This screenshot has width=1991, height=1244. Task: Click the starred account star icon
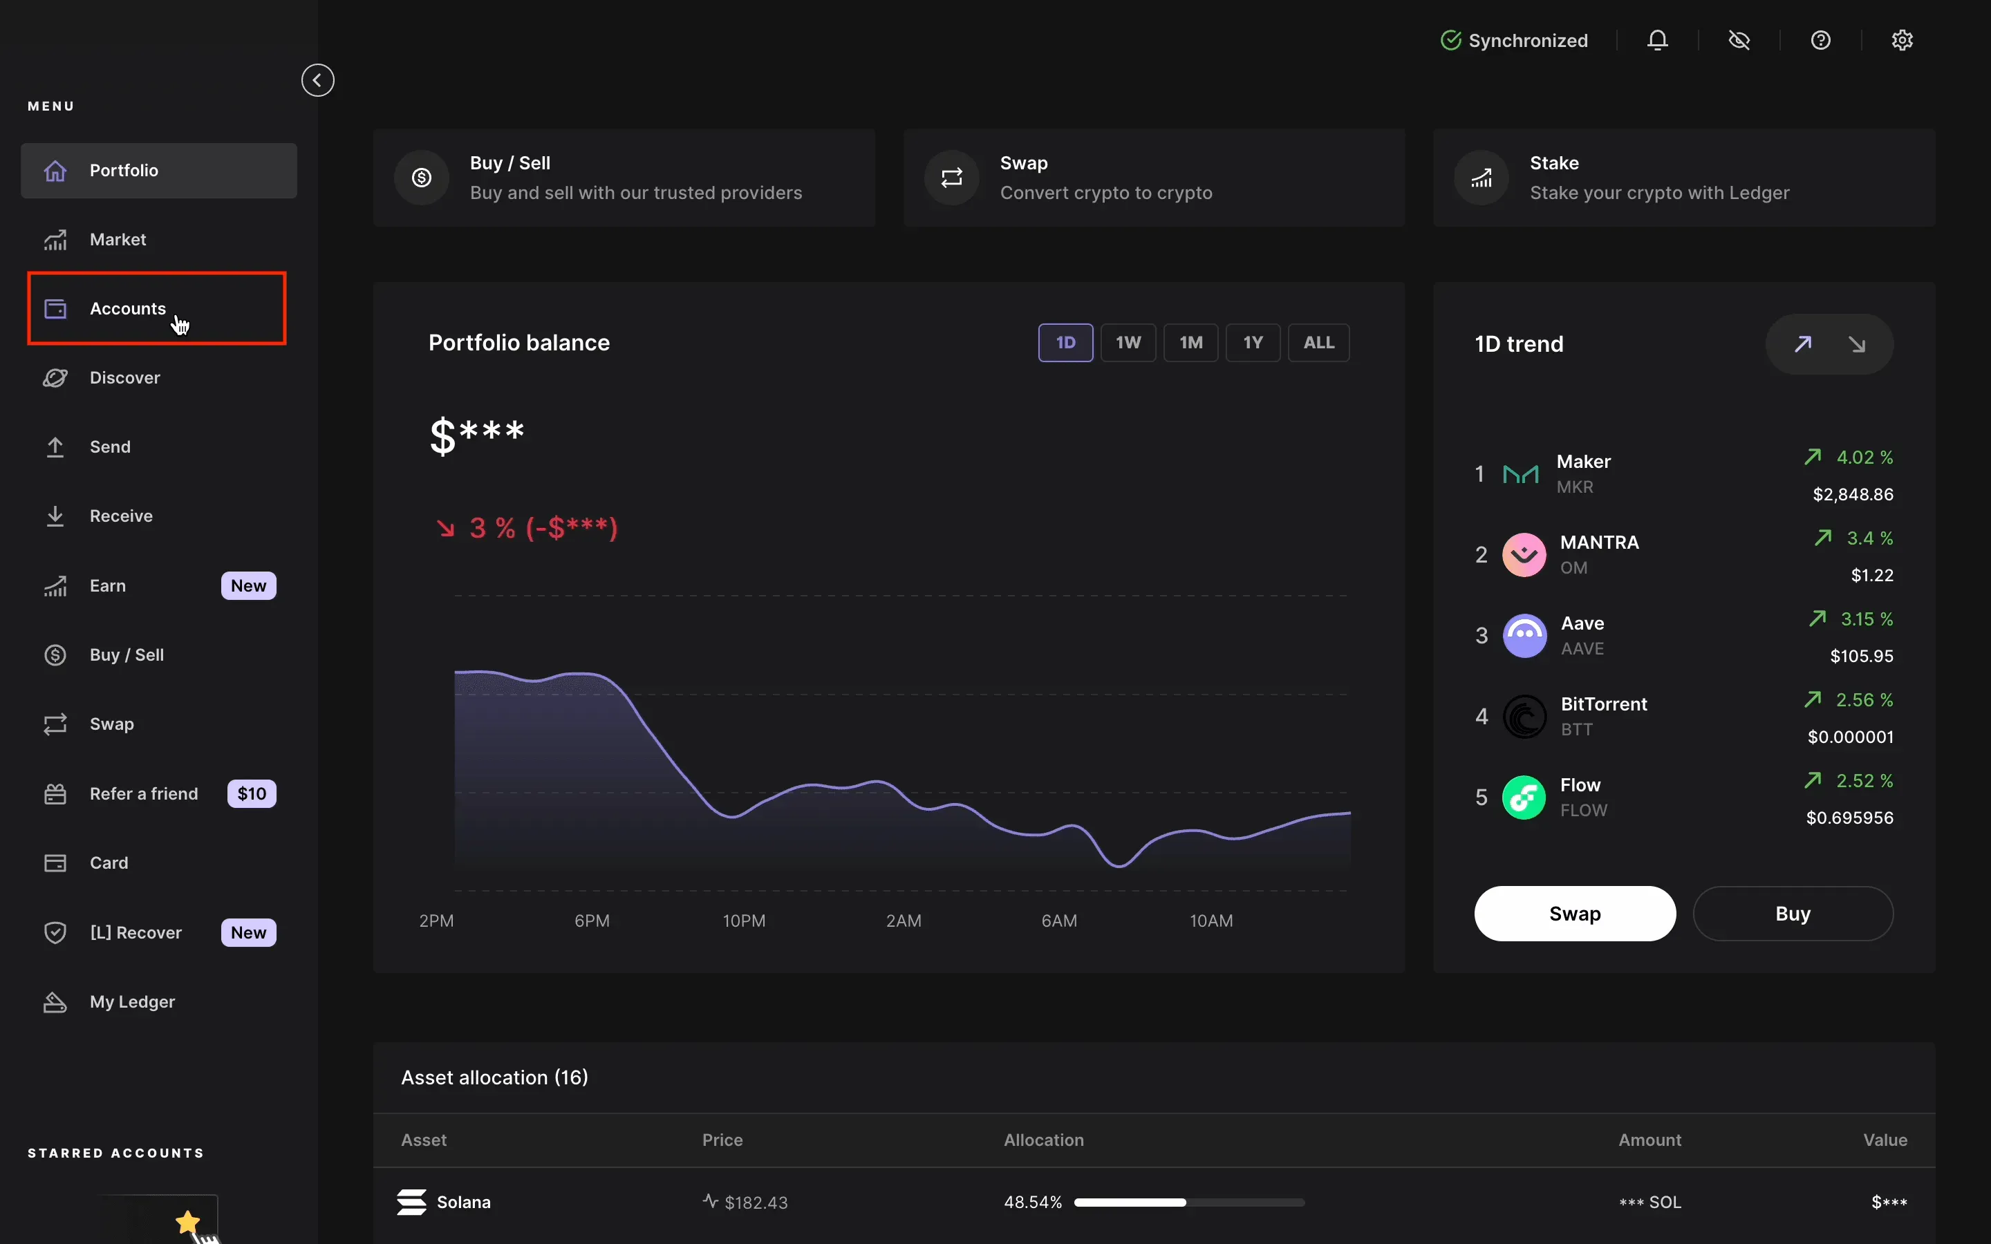point(187,1222)
